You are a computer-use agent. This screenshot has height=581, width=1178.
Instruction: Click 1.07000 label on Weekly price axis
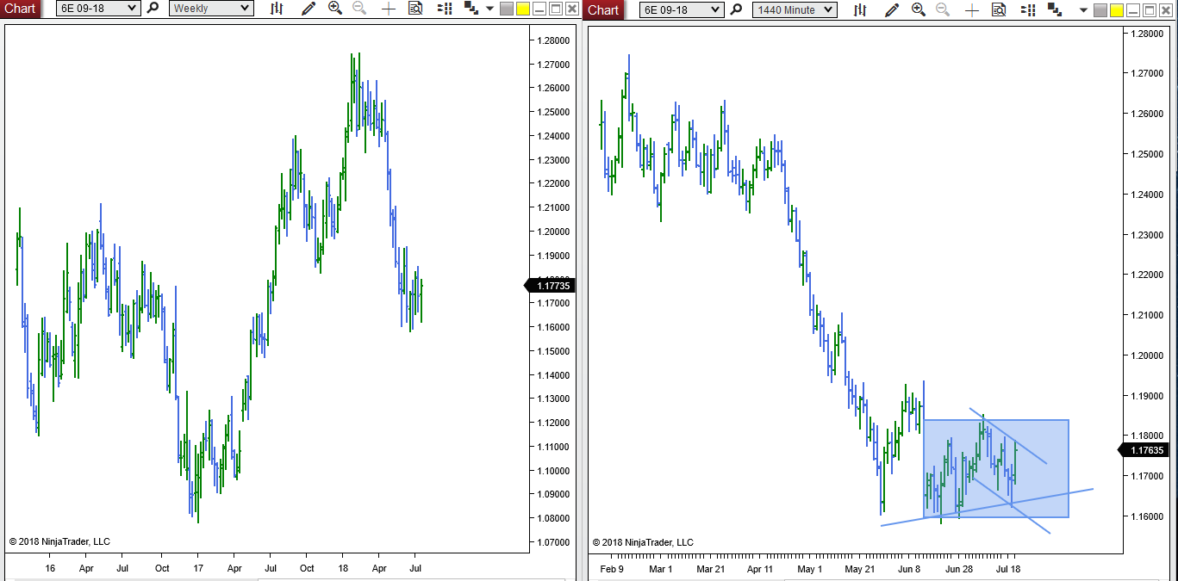pos(553,542)
